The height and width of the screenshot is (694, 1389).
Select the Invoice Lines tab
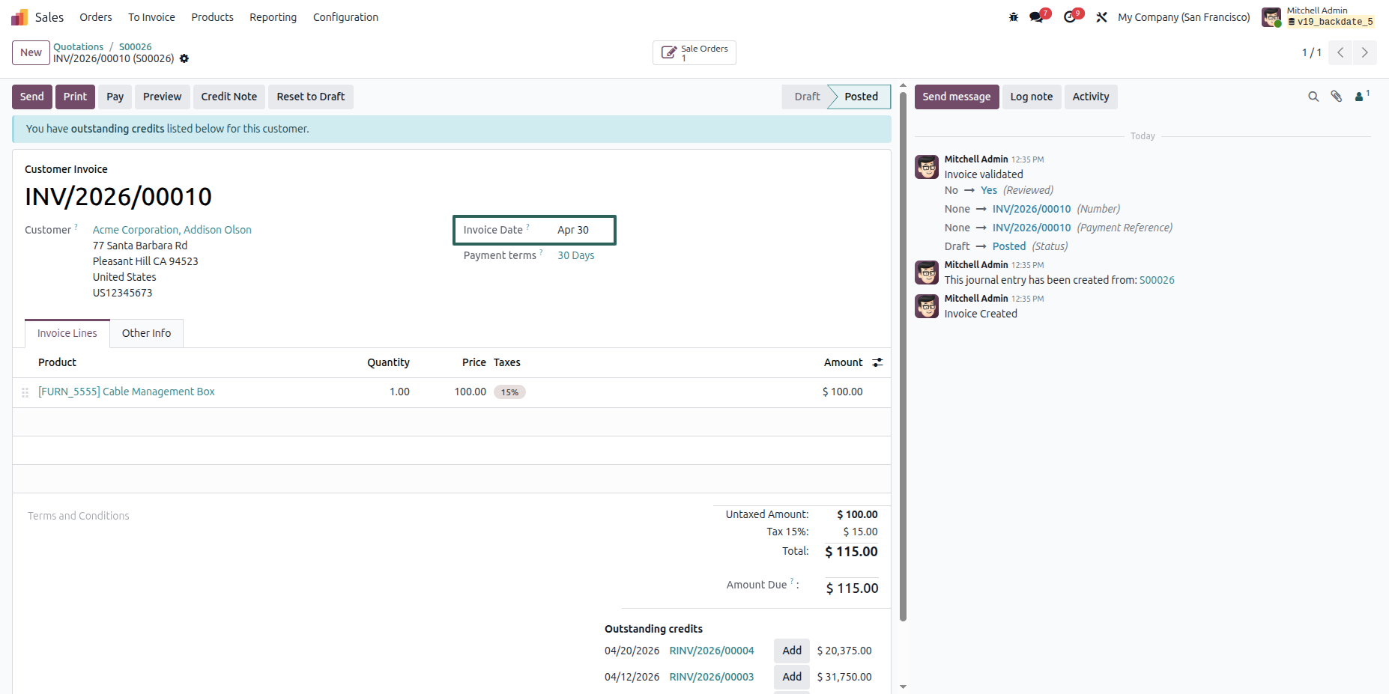tap(67, 333)
